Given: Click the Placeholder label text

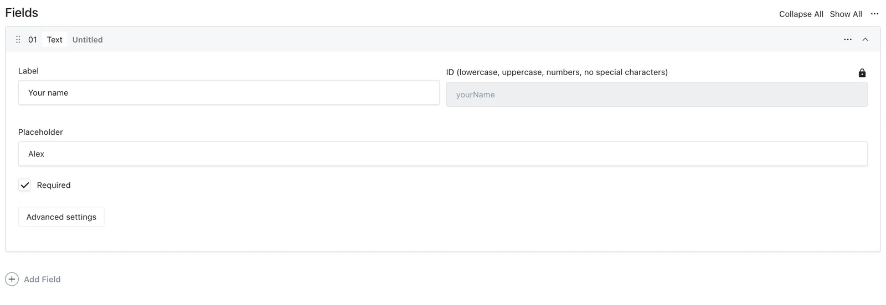Looking at the screenshot, I should click(40, 132).
